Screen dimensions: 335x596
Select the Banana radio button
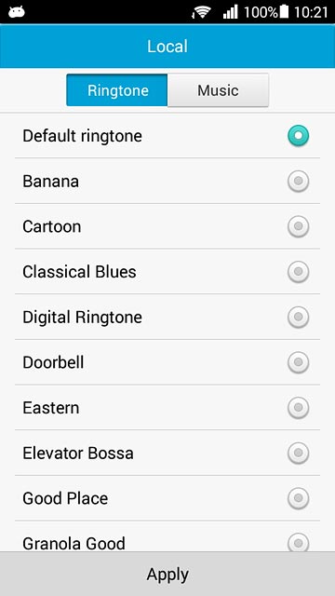point(298,182)
